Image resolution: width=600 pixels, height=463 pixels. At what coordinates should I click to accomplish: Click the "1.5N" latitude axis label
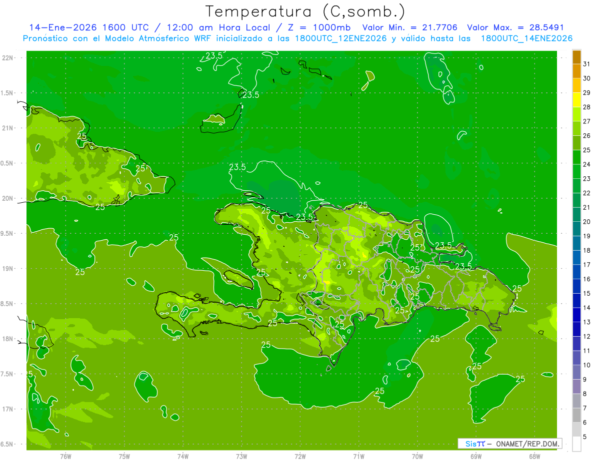tap(8, 93)
